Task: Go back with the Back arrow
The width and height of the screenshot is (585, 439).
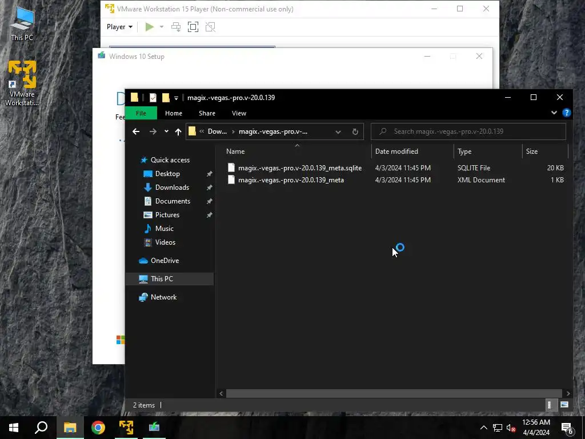Action: (x=136, y=131)
